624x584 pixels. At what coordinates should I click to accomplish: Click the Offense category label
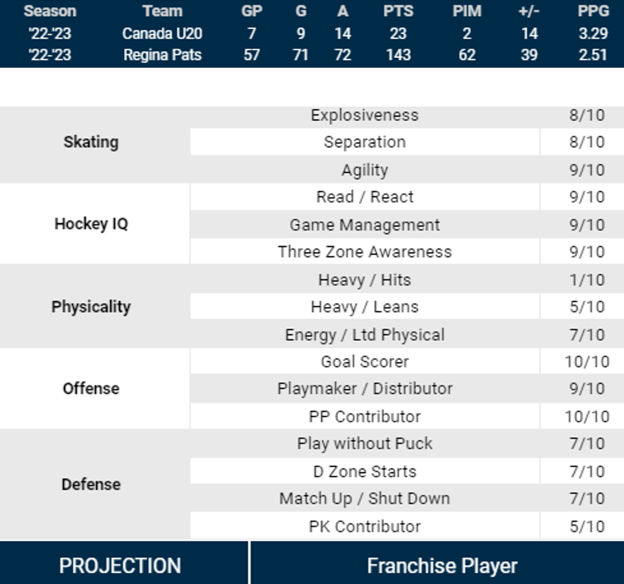coord(91,389)
